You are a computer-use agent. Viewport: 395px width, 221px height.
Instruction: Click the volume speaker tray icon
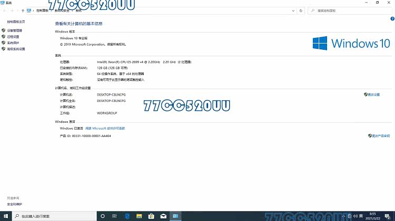[x=355, y=216]
